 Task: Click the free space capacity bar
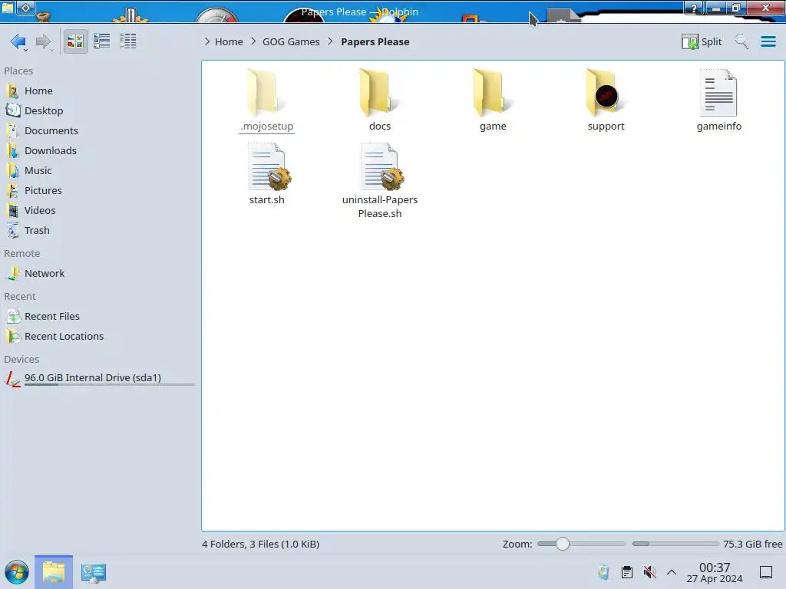[x=675, y=544]
